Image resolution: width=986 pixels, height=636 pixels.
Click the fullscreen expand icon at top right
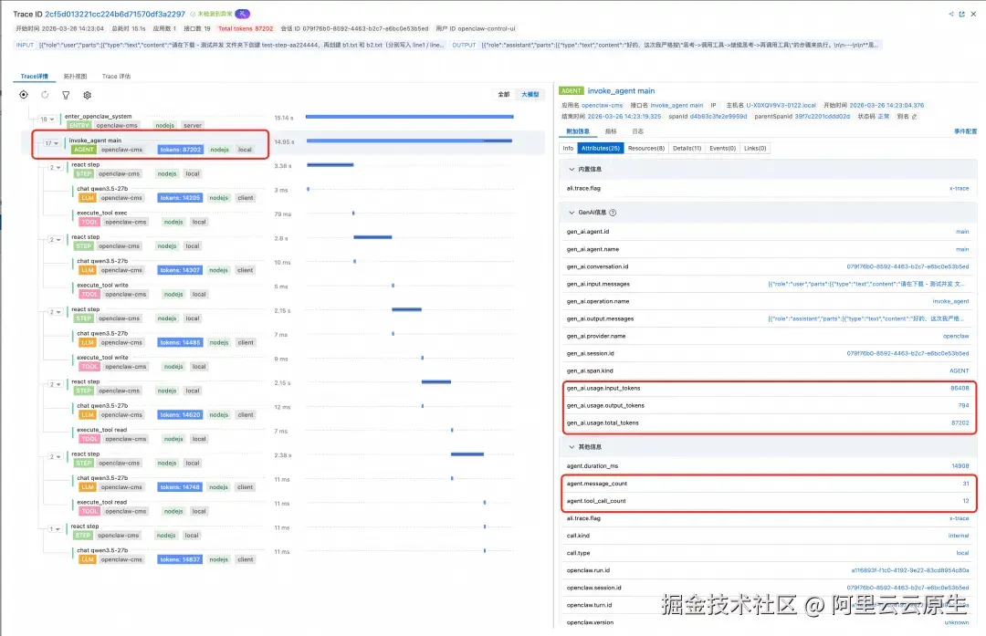pyautogui.click(x=962, y=14)
